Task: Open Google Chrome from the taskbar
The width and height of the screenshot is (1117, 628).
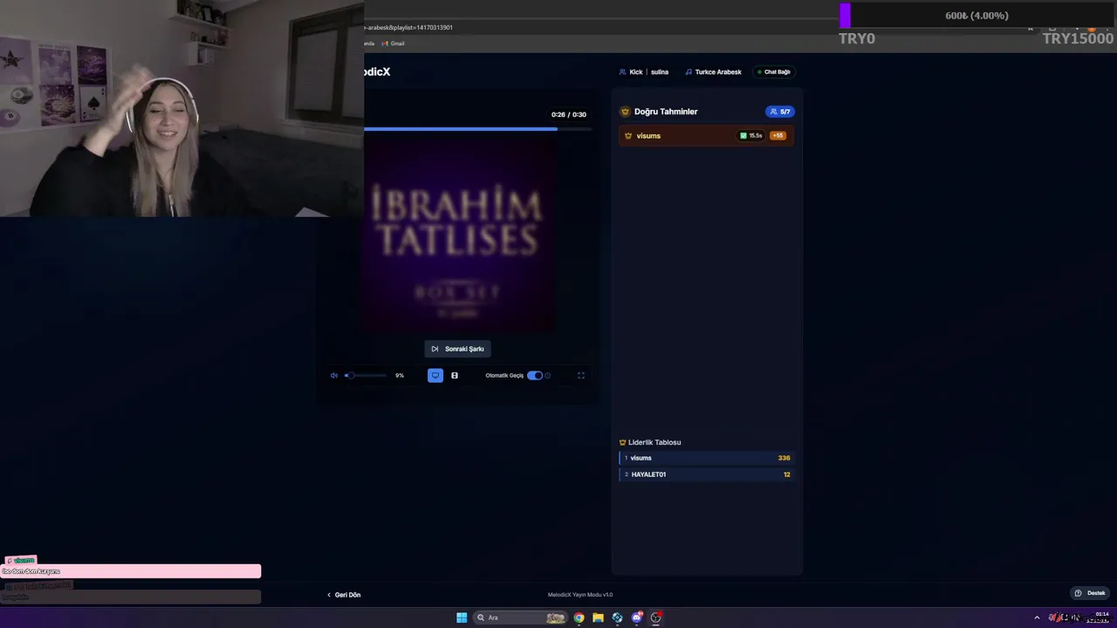Action: [579, 618]
